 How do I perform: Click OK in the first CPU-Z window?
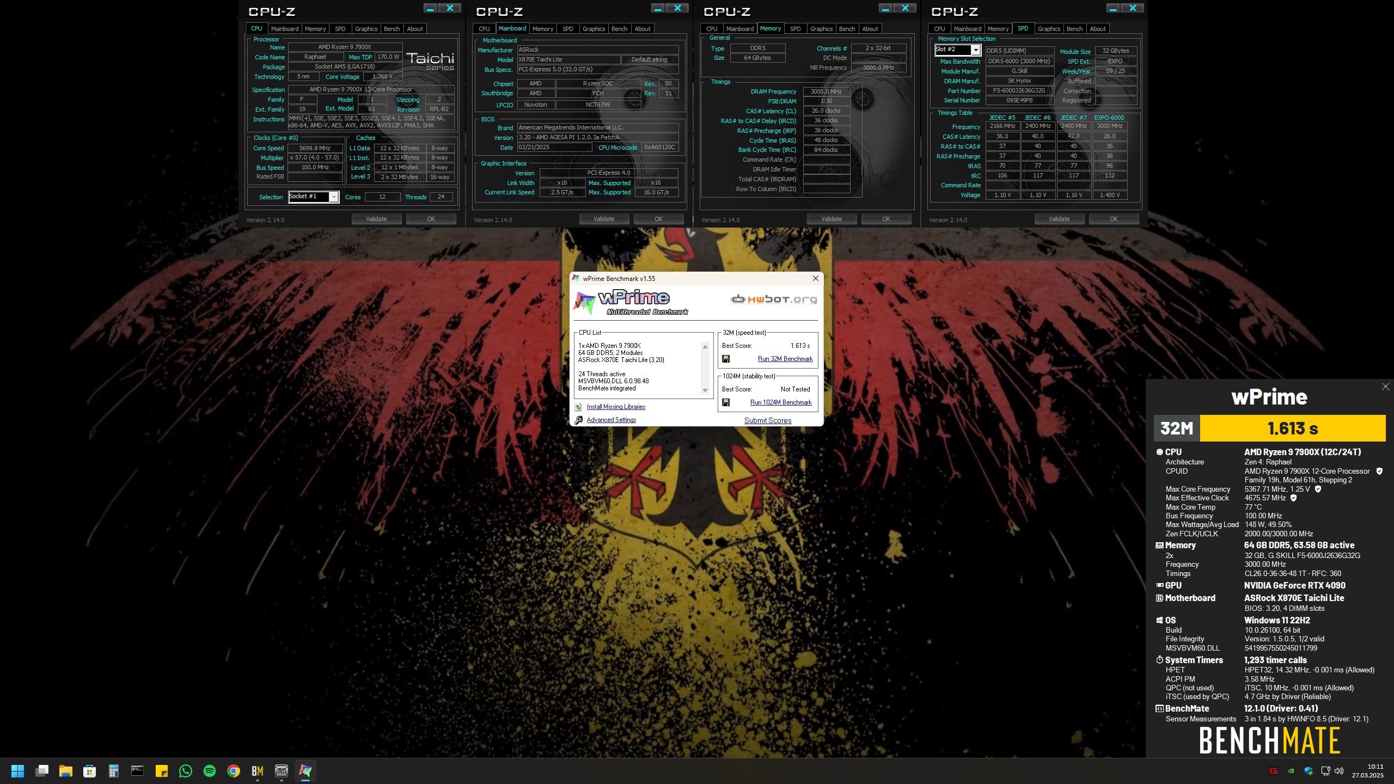(431, 219)
